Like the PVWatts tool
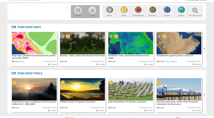The width and height of the screenshot is (214, 118). click(x=103, y=108)
